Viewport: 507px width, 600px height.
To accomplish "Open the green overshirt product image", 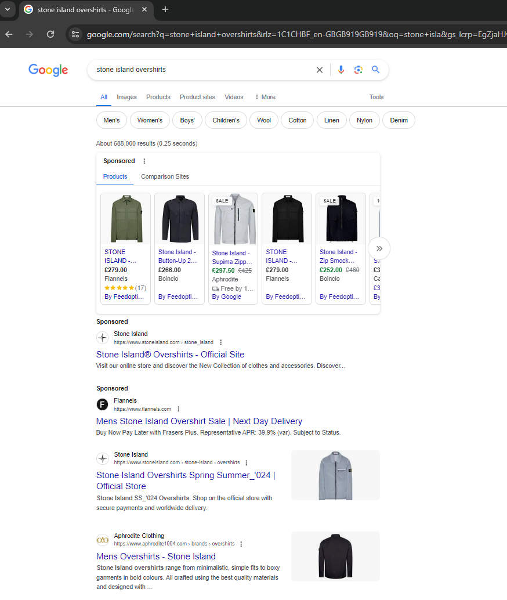I will (x=126, y=219).
